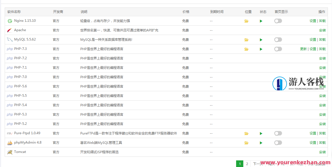Click MySQL running status play icon
This screenshot has height=167, width=332.
(261, 40)
